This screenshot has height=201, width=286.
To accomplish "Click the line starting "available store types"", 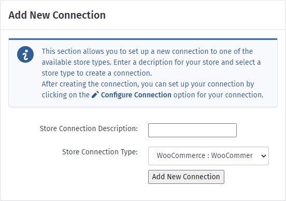I will [x=151, y=62].
